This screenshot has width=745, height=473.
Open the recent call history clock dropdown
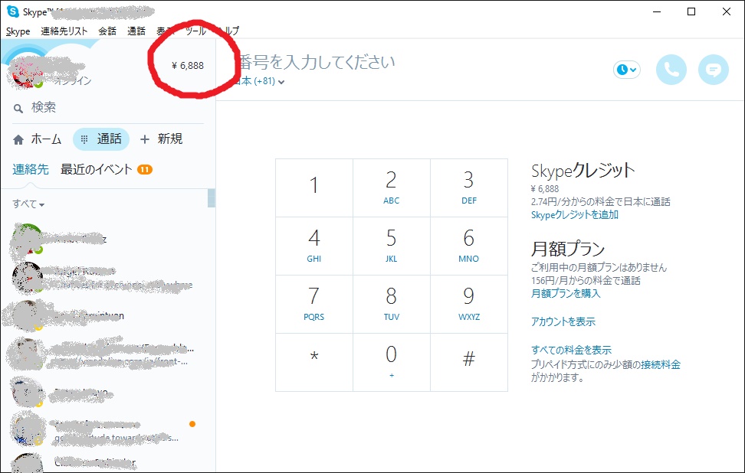(627, 70)
